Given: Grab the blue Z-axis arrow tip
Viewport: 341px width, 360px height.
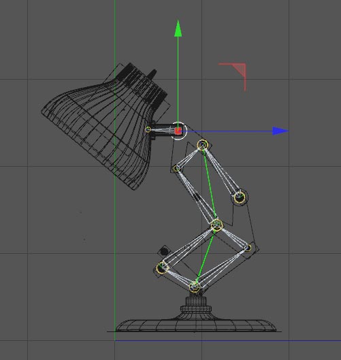Looking at the screenshot, I should click(280, 131).
